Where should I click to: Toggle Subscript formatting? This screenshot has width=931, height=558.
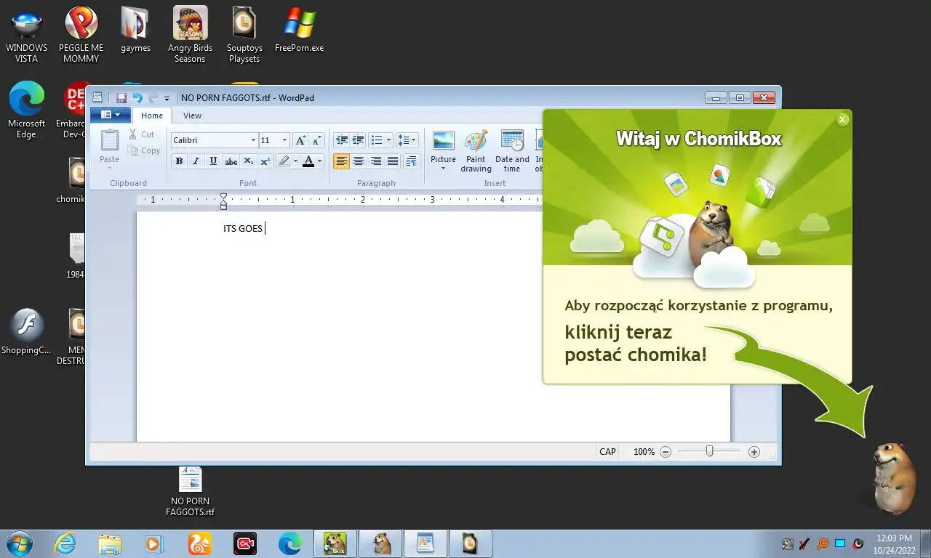pyautogui.click(x=248, y=161)
